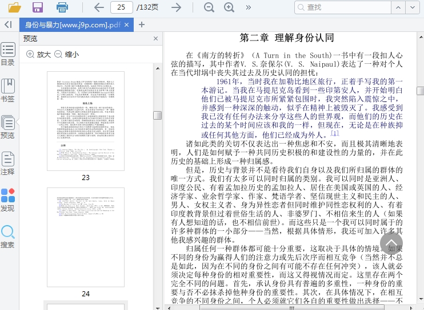Expand more toolbar options chevron

pyautogui.click(x=248, y=7)
